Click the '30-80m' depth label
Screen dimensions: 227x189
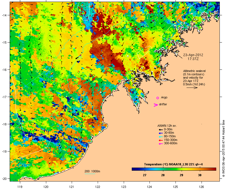pos(169,133)
